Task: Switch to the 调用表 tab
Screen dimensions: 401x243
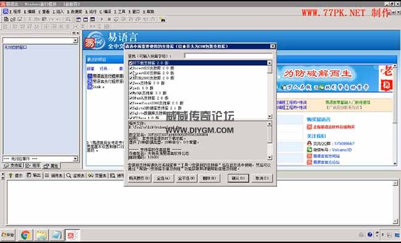Action: click(54, 176)
